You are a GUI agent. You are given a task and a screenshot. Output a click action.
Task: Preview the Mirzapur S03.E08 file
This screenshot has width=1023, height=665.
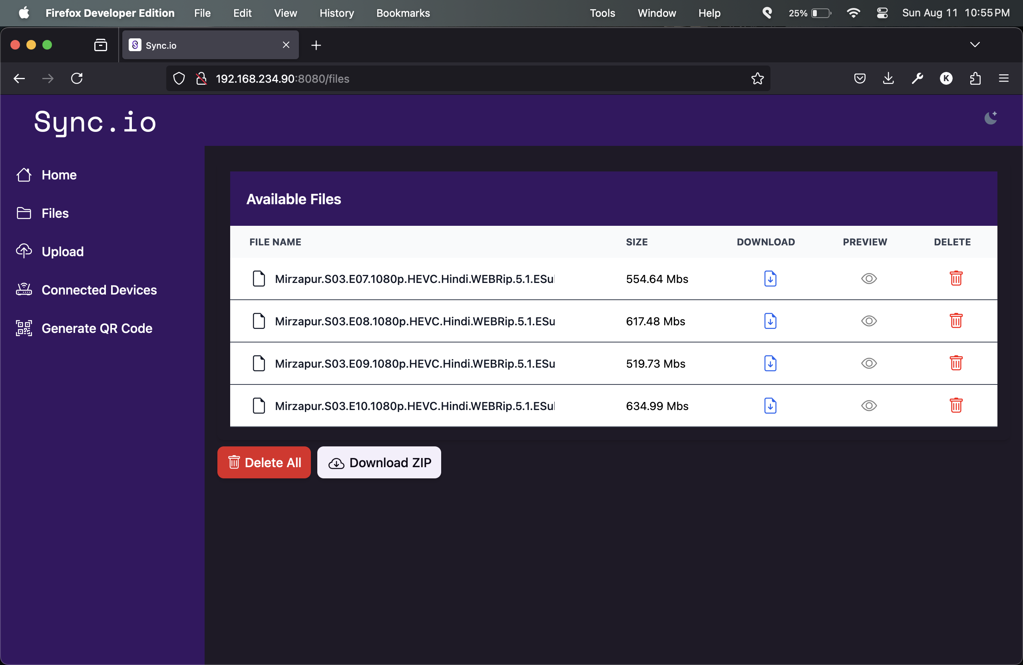click(x=869, y=321)
